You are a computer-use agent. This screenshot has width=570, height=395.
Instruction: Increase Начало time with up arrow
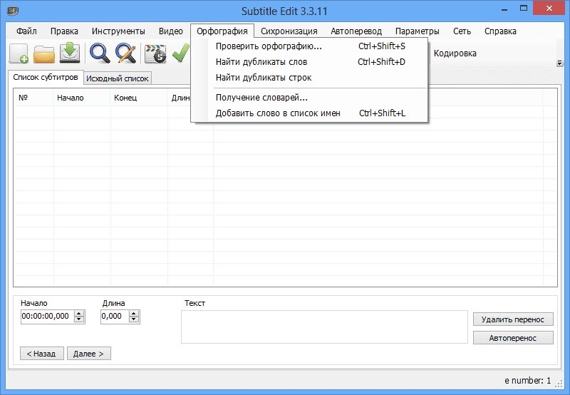click(x=79, y=314)
